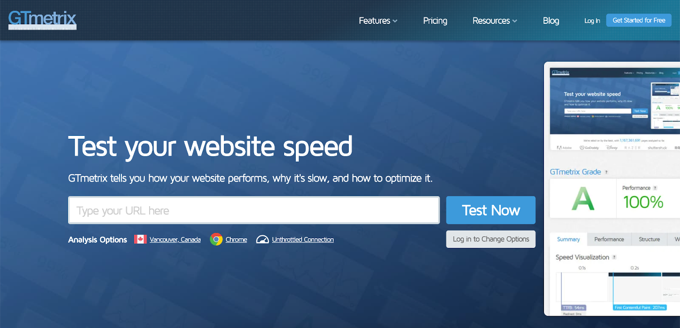Screen dimensions: 680x328
Task: Open the Pricing page
Action: click(x=435, y=20)
